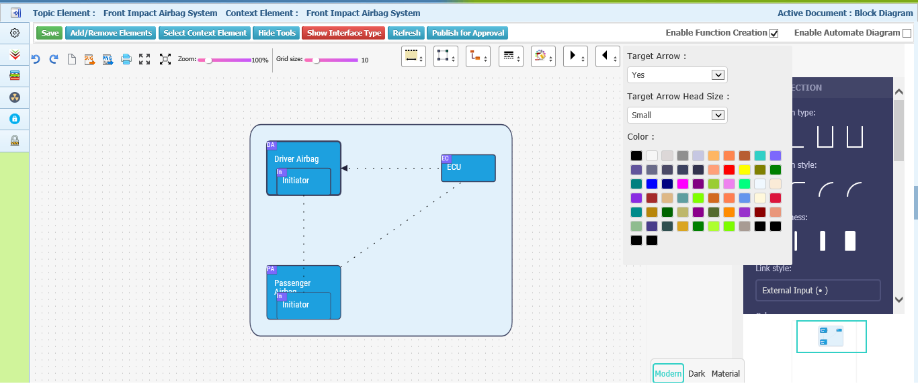
Task: Click the undo arrow icon
Action: tap(36, 59)
